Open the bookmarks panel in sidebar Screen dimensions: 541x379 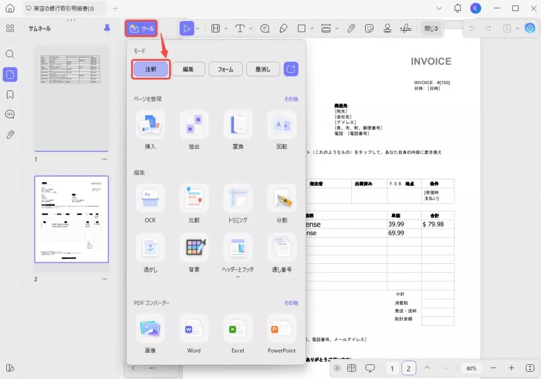(10, 95)
